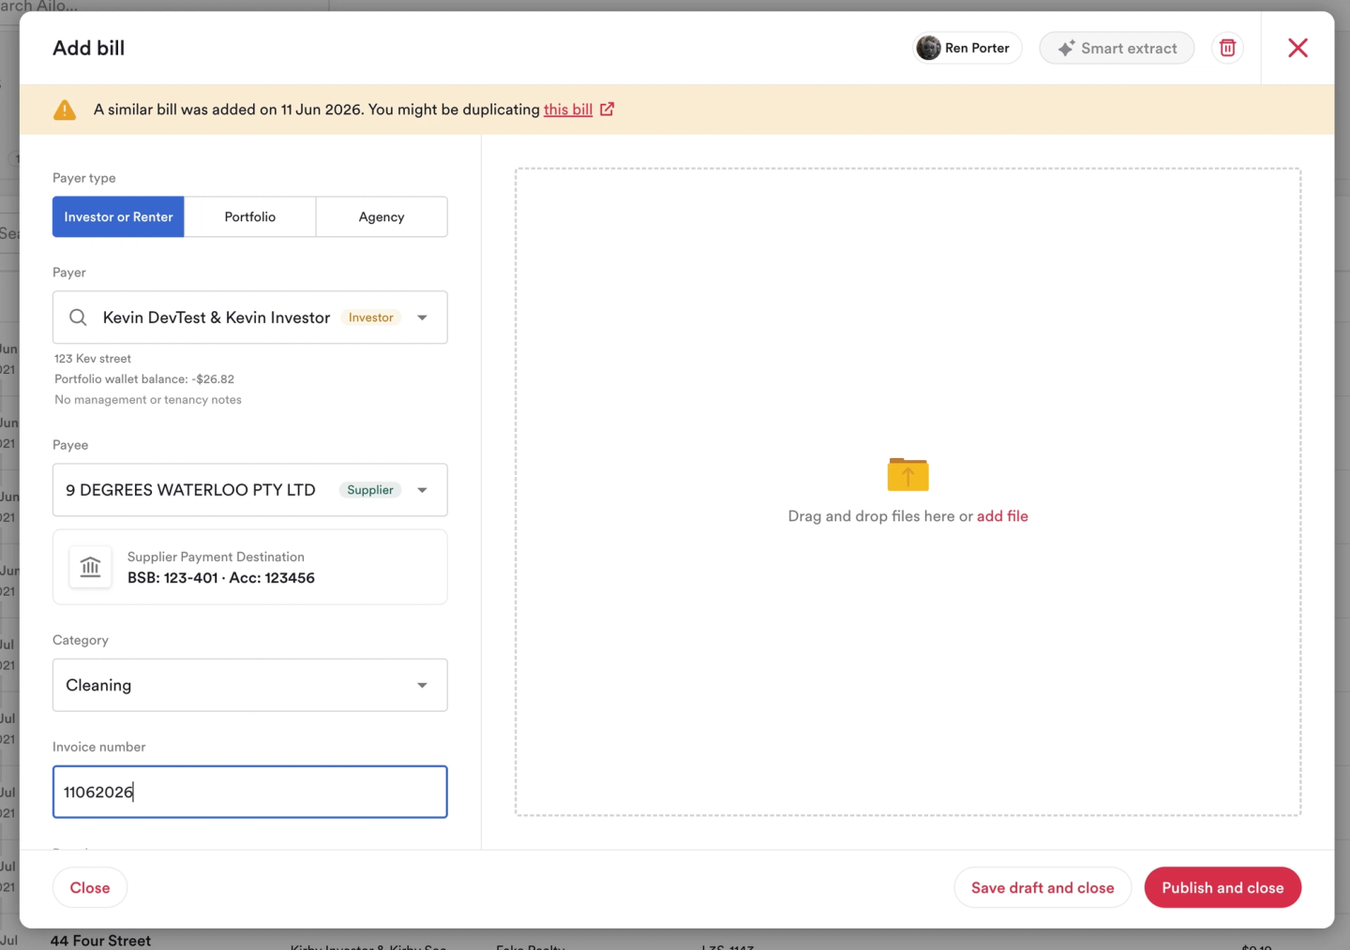Image resolution: width=1350 pixels, height=950 pixels.
Task: Expand the Payee dropdown arrow
Action: (x=423, y=490)
